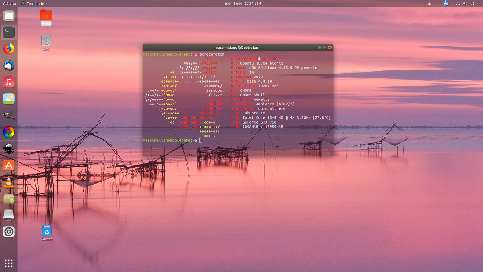
Task: Minimize the terminal window
Action: (x=320, y=48)
